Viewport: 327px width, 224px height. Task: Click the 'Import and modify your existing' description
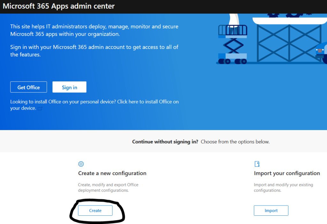(284, 188)
